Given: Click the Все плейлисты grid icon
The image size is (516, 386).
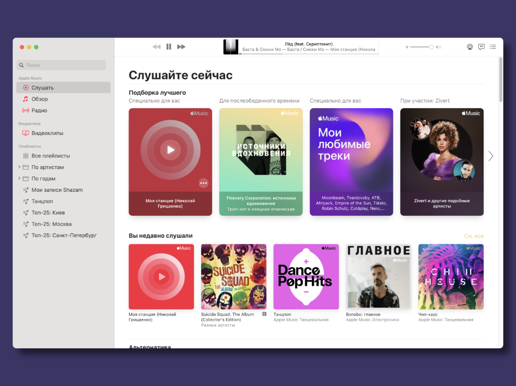Looking at the screenshot, I should (26, 156).
